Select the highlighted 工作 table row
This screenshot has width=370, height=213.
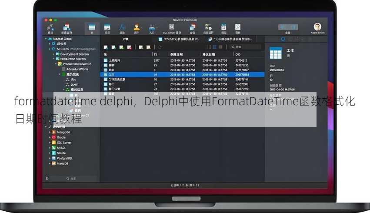click(183, 74)
